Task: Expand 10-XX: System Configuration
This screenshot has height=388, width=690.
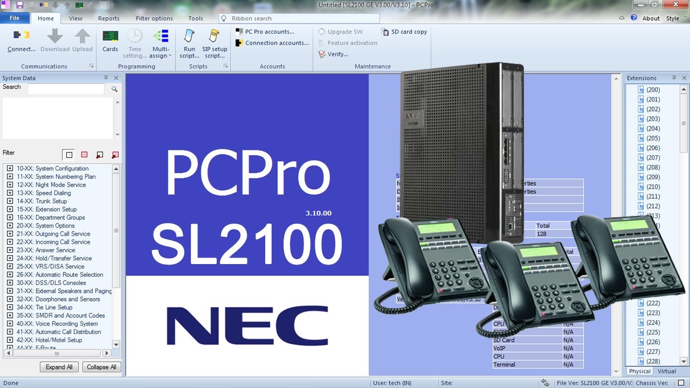Action: (10, 169)
